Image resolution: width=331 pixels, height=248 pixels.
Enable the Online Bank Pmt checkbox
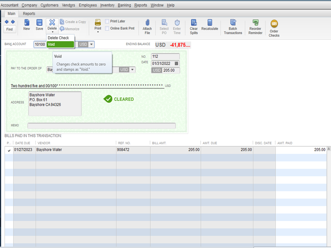(x=107, y=28)
